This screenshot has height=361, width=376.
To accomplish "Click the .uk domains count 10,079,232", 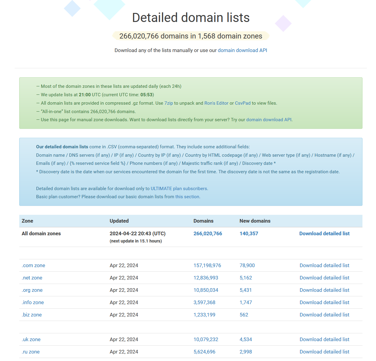I will (x=206, y=339).
